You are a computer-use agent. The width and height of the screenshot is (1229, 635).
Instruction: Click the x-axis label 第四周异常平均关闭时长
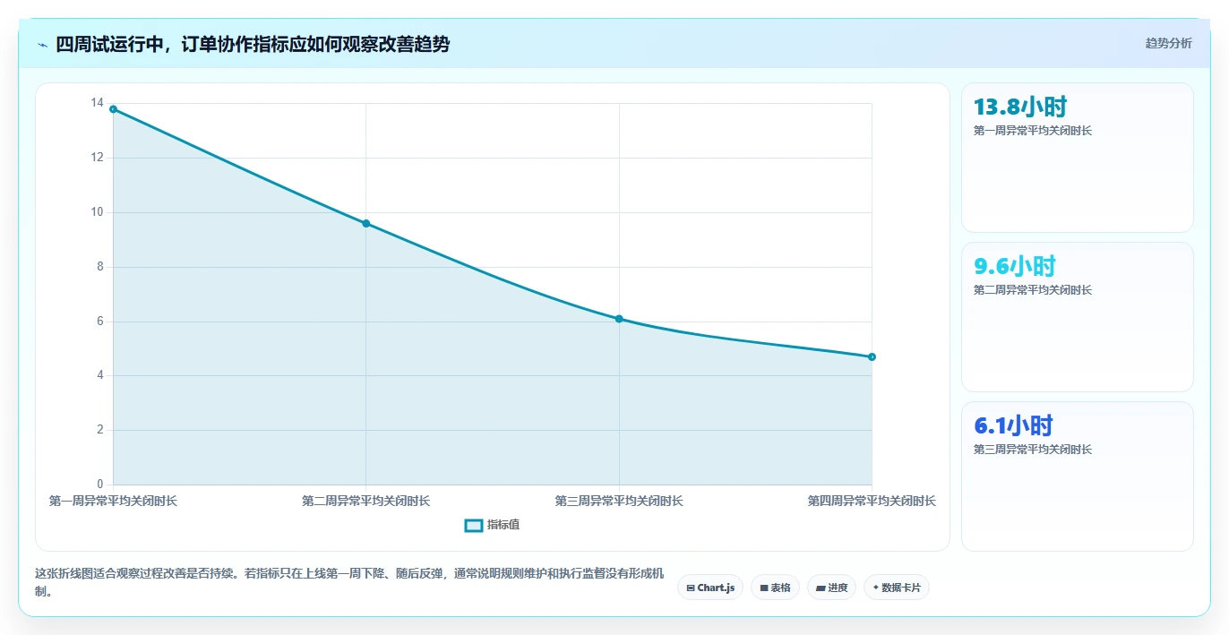click(872, 502)
